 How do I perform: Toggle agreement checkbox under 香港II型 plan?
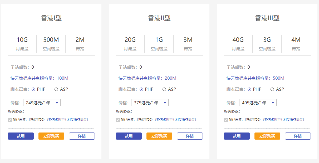point(118,120)
